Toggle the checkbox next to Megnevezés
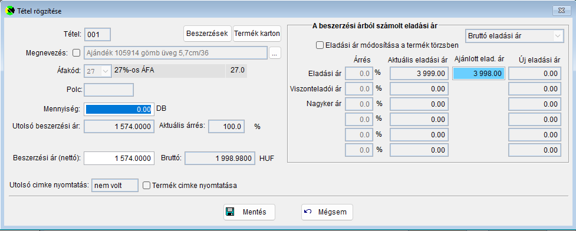 76,53
